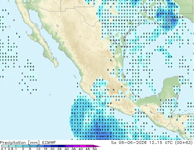Click the 30–35 mm purple legend swatch
The width and height of the screenshot is (194, 150).
69,146
